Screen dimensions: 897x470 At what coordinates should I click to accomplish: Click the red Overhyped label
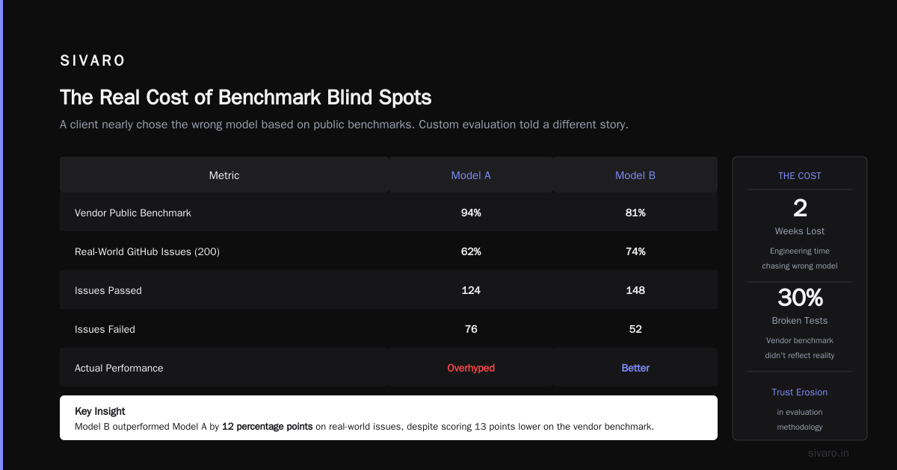pos(471,368)
